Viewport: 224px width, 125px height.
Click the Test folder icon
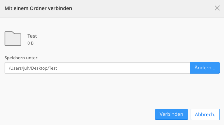pyautogui.click(x=13, y=38)
